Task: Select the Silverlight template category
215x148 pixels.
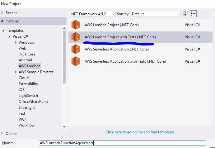Action: 27,107
